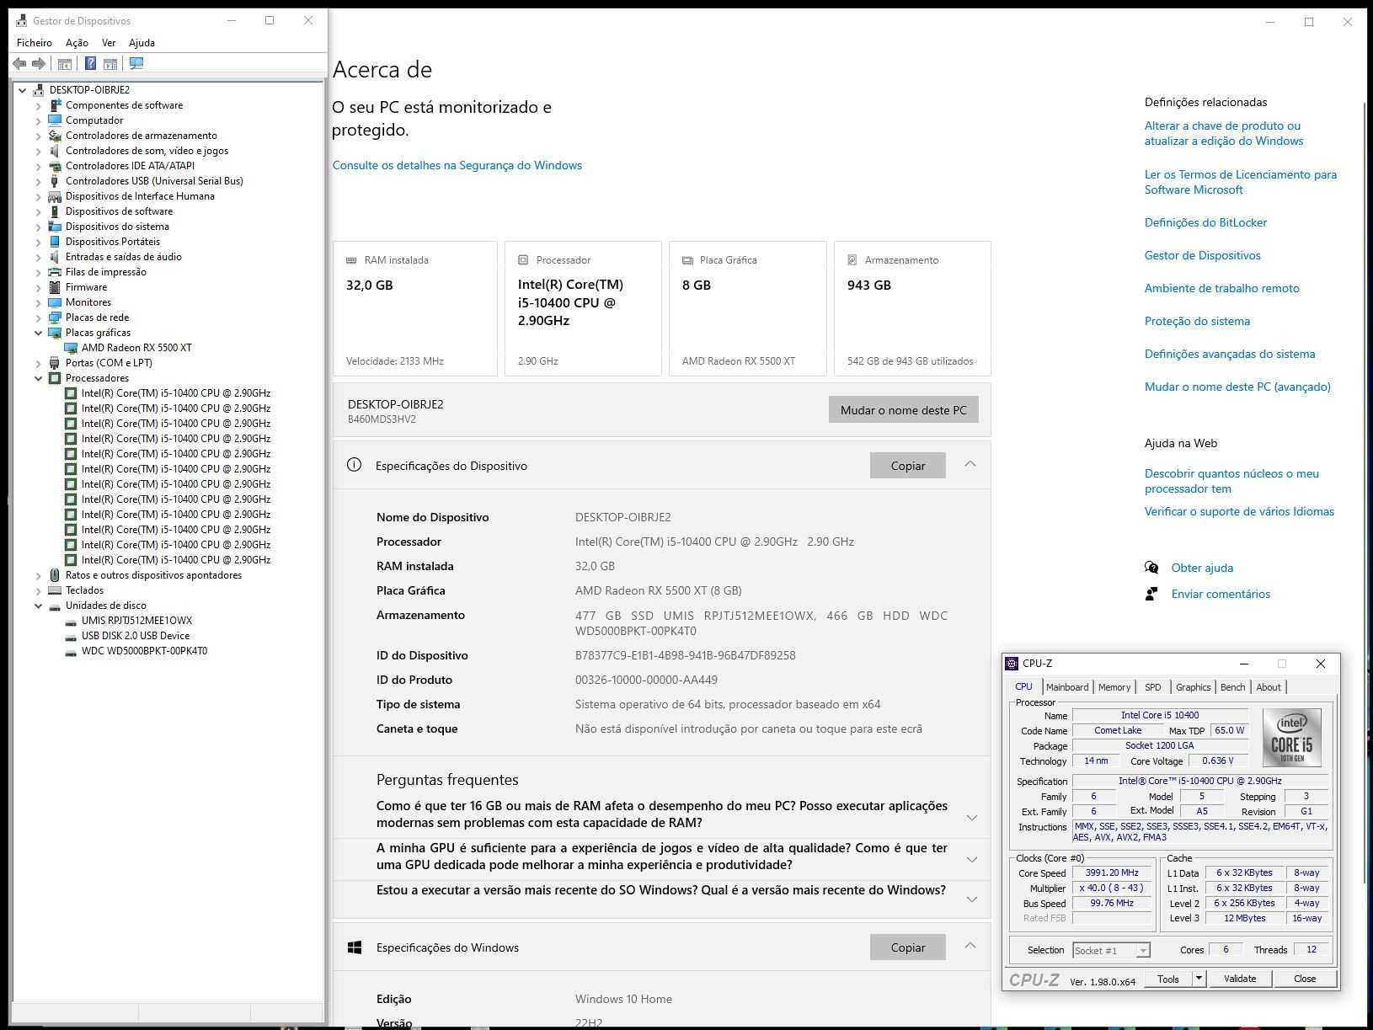Expand the Monitores tree node
Screen dimensions: 1373x1030
tap(38, 302)
